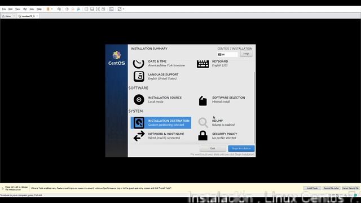Click Begin Installation button
Viewport: 361px width, 203px height.
241,148
